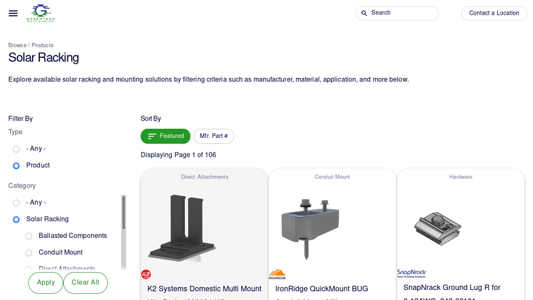
Task: Click the magnifying glass search icon
Action: [x=364, y=13]
